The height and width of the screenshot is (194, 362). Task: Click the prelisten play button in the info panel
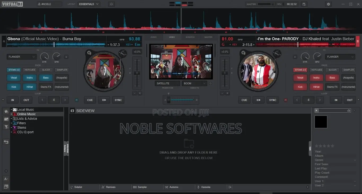[x=316, y=110]
